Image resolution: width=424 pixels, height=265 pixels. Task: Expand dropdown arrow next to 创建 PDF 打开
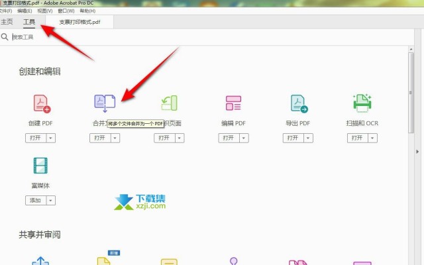point(51,138)
